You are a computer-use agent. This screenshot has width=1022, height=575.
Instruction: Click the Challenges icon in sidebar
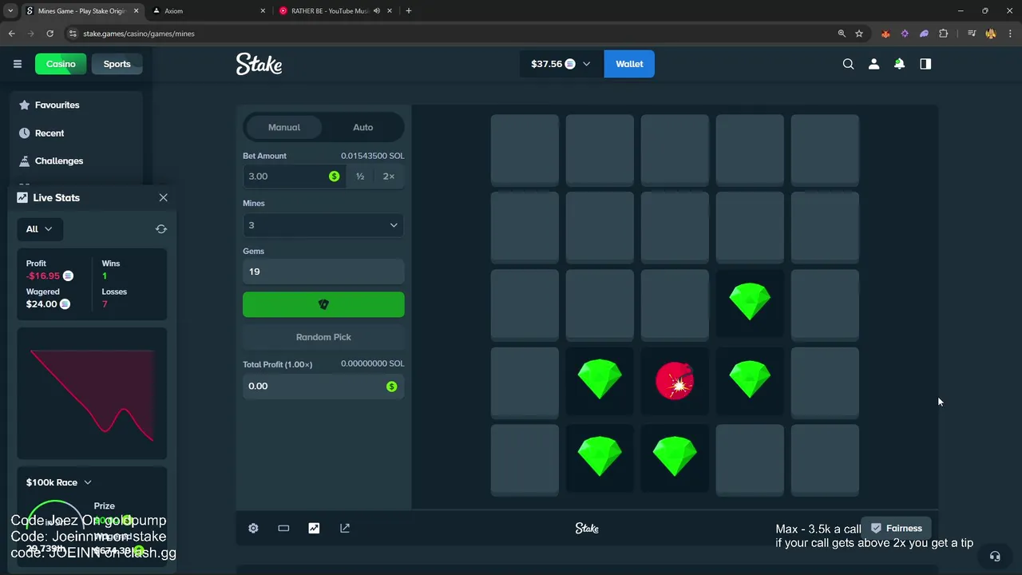point(24,161)
